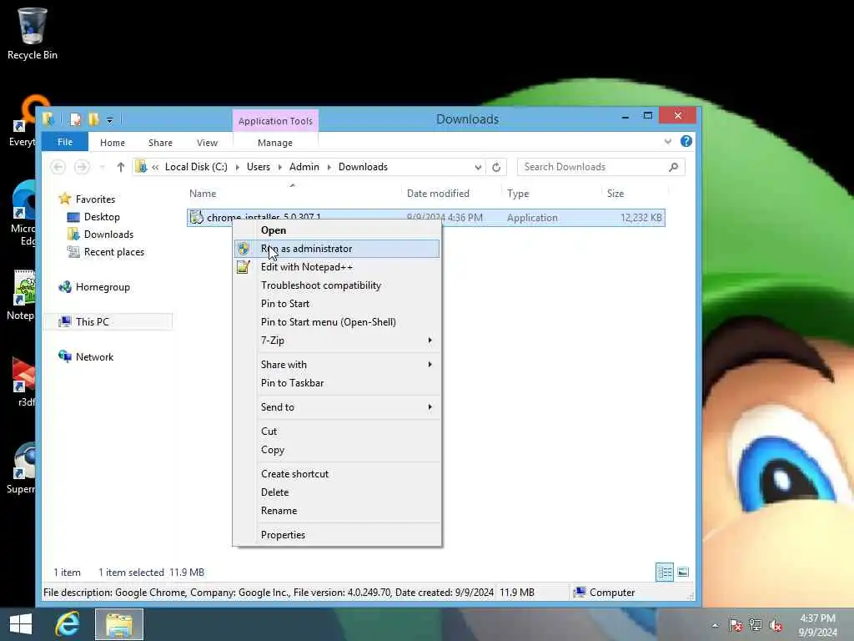Switch to the Share ribbon tab
Image resolution: width=854 pixels, height=641 pixels.
160,143
